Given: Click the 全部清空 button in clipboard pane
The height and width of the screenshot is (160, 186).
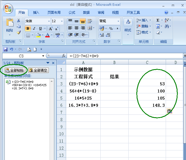Looking at the screenshot, I should click(x=38, y=70).
